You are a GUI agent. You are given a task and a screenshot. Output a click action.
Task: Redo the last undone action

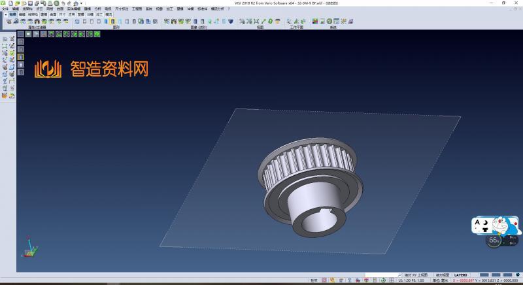pos(69,3)
